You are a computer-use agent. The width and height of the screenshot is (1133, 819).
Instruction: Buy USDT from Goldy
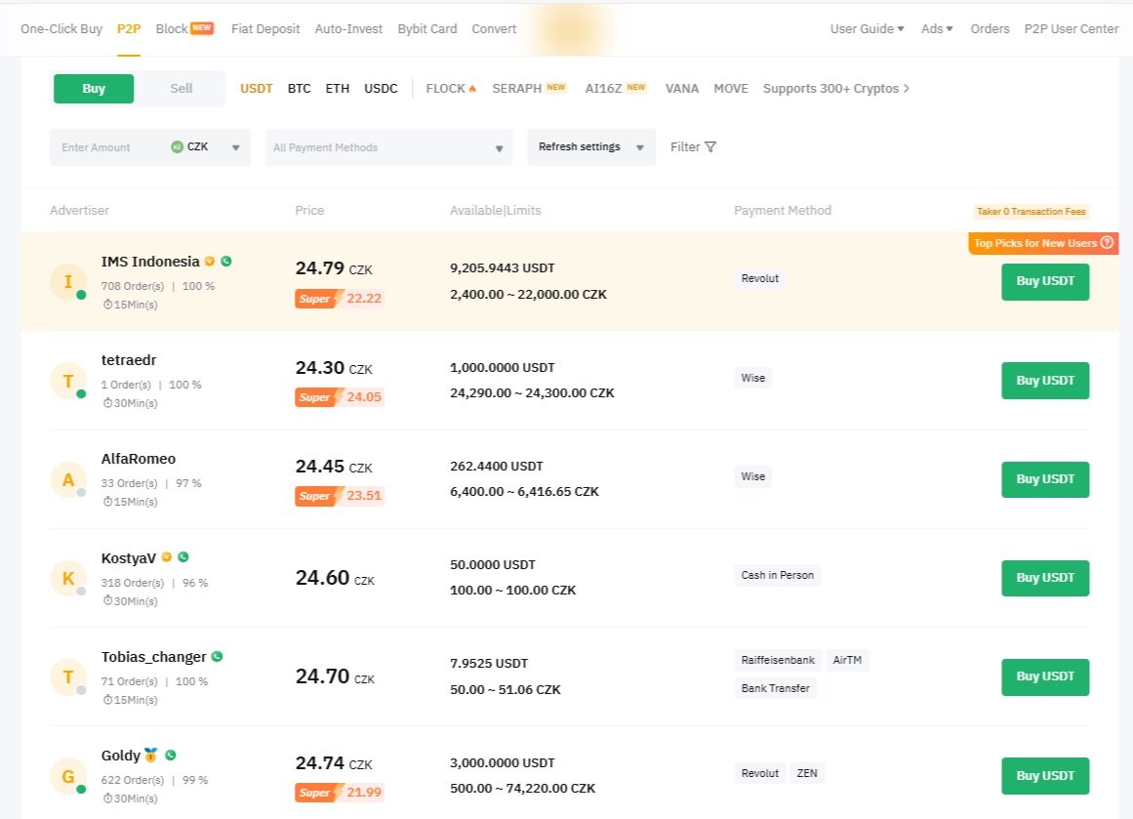1045,776
